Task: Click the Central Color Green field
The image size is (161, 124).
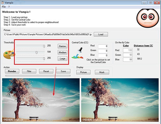Action: tap(103, 51)
